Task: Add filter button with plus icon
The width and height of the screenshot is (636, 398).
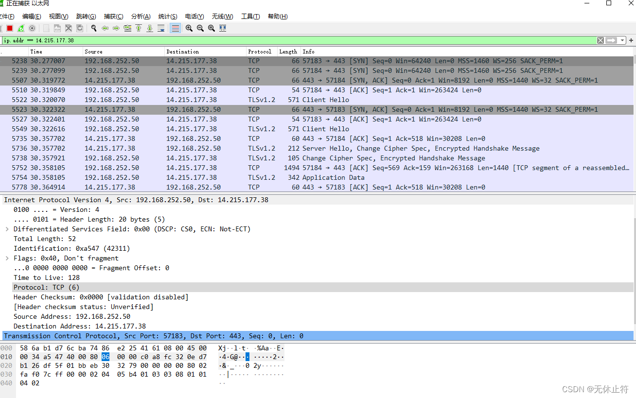Action: 631,40
